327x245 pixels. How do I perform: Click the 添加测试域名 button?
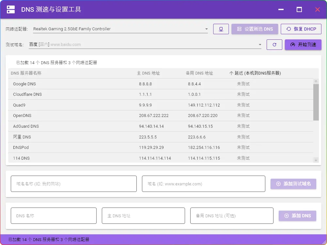[x=293, y=184]
